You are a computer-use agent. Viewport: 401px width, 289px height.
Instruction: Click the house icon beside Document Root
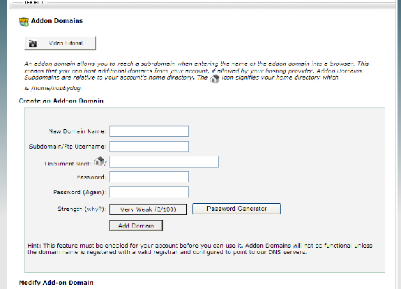click(x=99, y=161)
